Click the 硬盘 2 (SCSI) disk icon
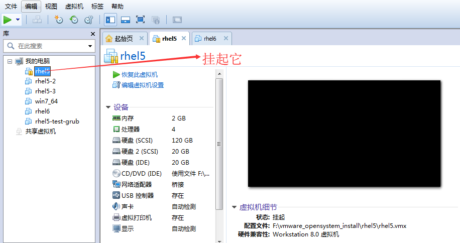The height and width of the screenshot is (243, 460). [x=117, y=151]
